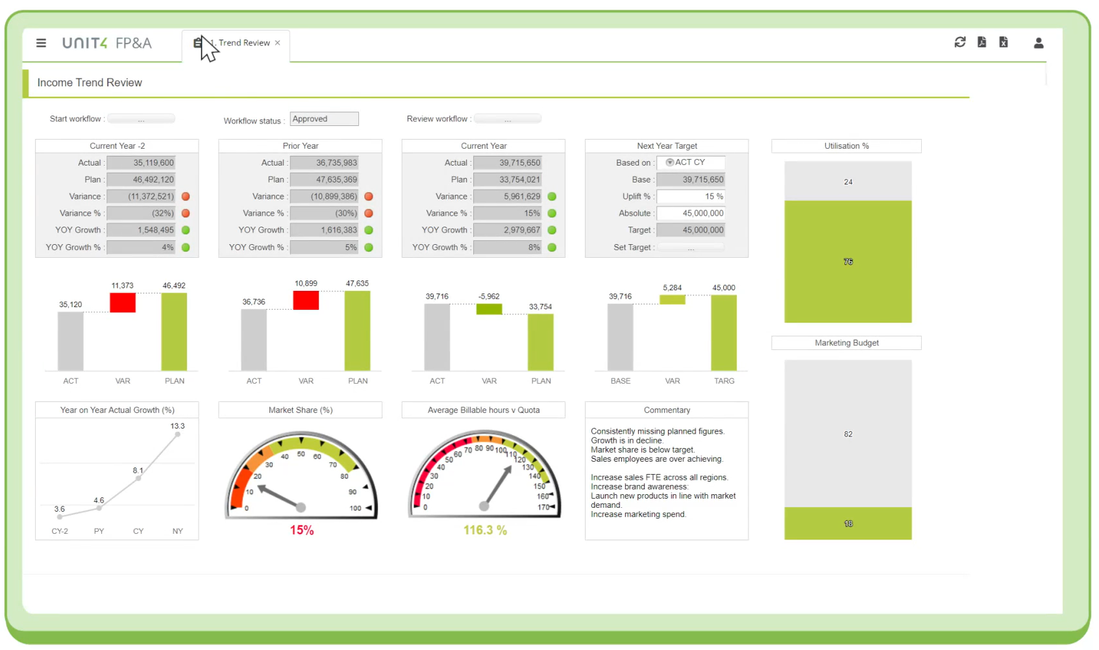Export the report to Excel
The height and width of the screenshot is (650, 1099).
tap(1004, 42)
